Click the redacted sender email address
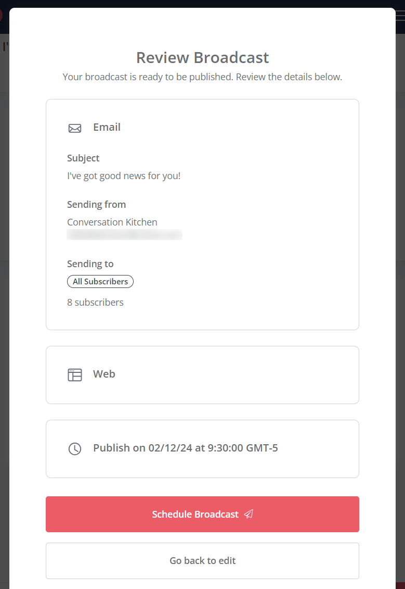 pyautogui.click(x=124, y=234)
